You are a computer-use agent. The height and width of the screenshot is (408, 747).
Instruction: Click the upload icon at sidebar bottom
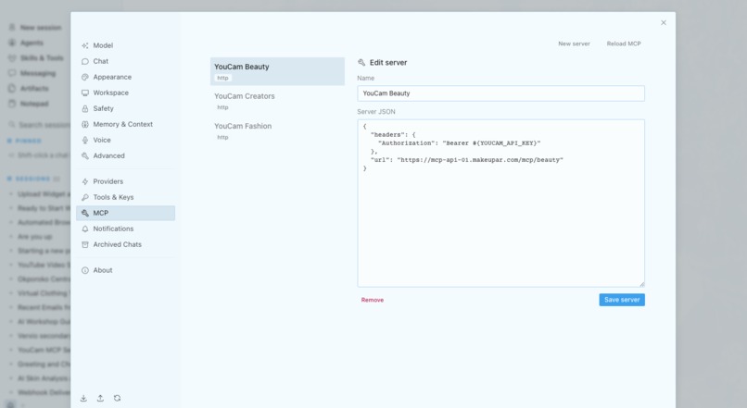pos(100,398)
